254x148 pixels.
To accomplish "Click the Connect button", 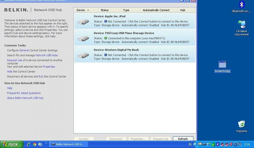I will point(84,139).
